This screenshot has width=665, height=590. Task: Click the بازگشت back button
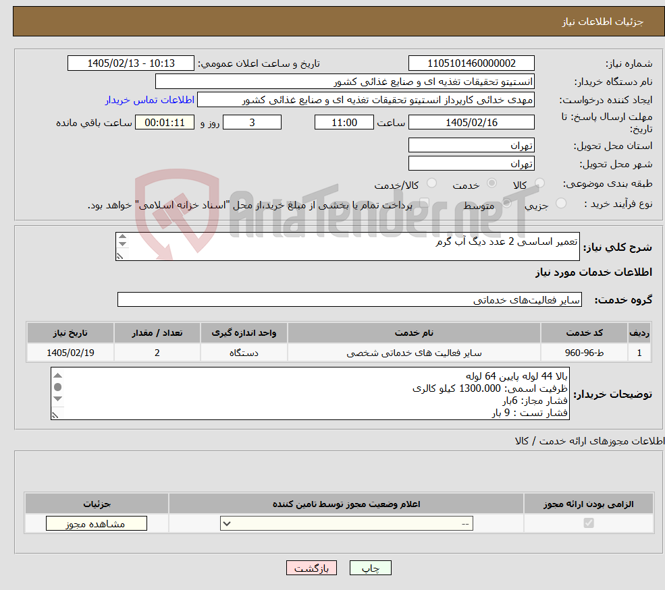[311, 568]
